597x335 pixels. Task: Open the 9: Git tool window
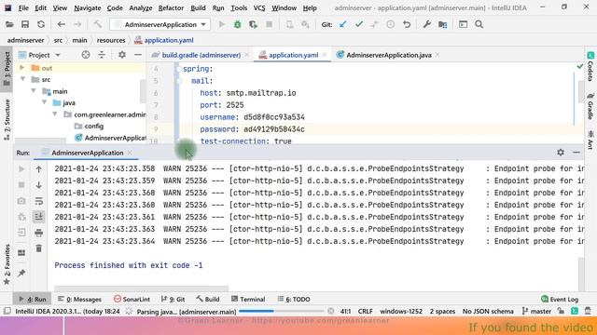pos(173,300)
